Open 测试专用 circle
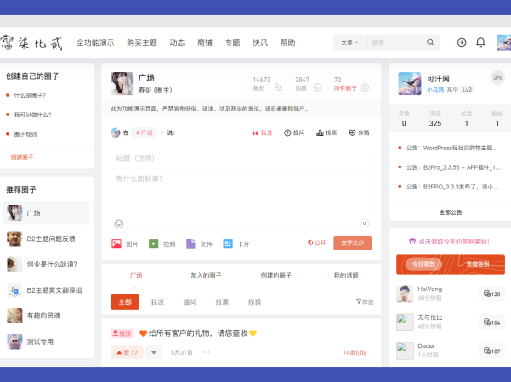The width and height of the screenshot is (511, 382). (46, 341)
